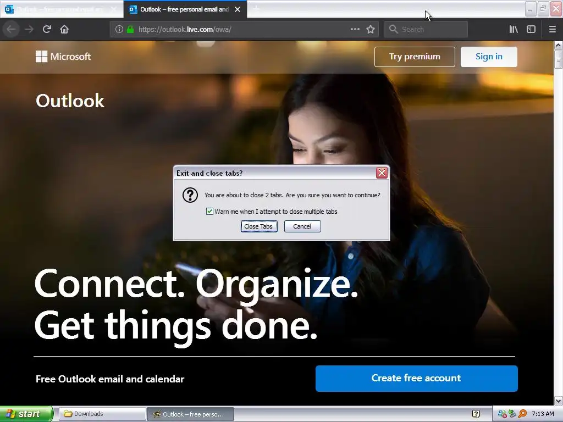Screen dimensions: 563x422
Task: Click the network connection tray icon
Action: pyautogui.click(x=502, y=414)
